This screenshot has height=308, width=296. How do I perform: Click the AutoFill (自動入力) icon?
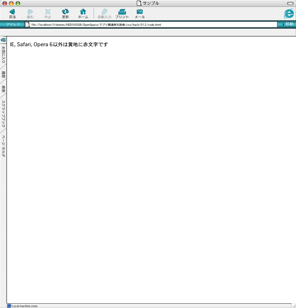pos(104,12)
